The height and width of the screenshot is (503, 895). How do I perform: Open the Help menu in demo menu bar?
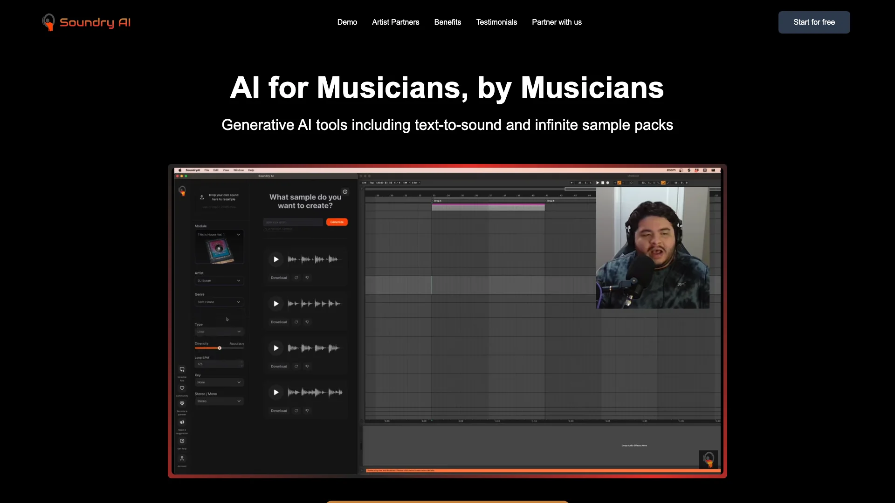point(251,170)
